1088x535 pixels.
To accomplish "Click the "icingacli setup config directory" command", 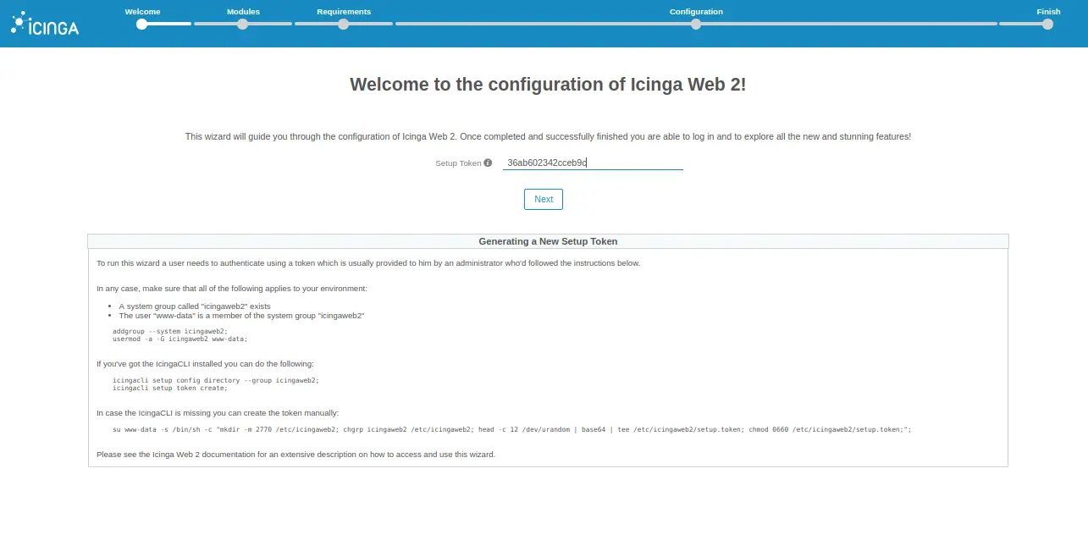I will click(216, 381).
